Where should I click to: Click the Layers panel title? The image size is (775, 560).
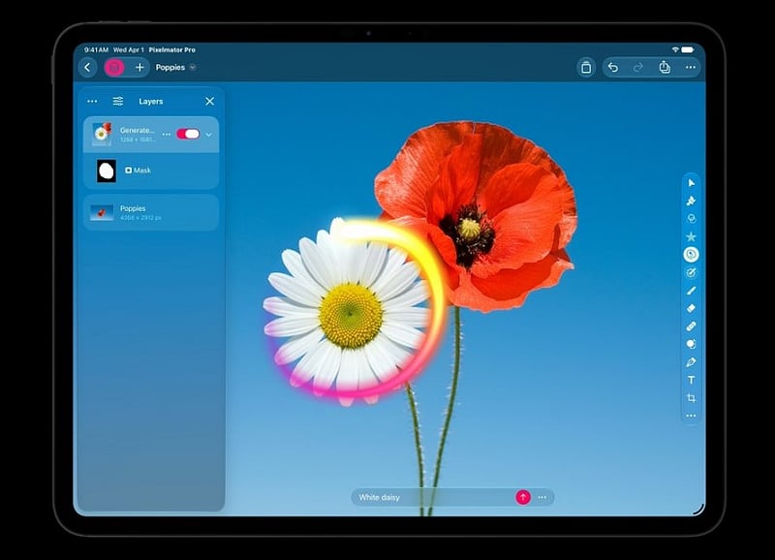click(x=151, y=102)
